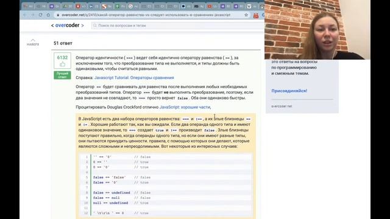Open 'Javascript Tutorial: Операторы сравнения' link

tap(134, 78)
